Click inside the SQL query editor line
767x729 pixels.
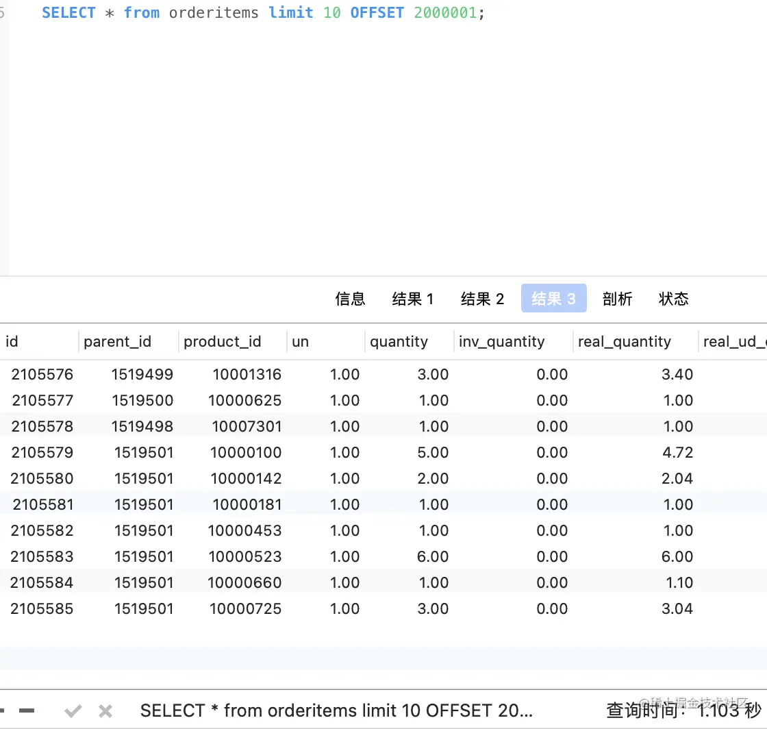click(x=263, y=12)
